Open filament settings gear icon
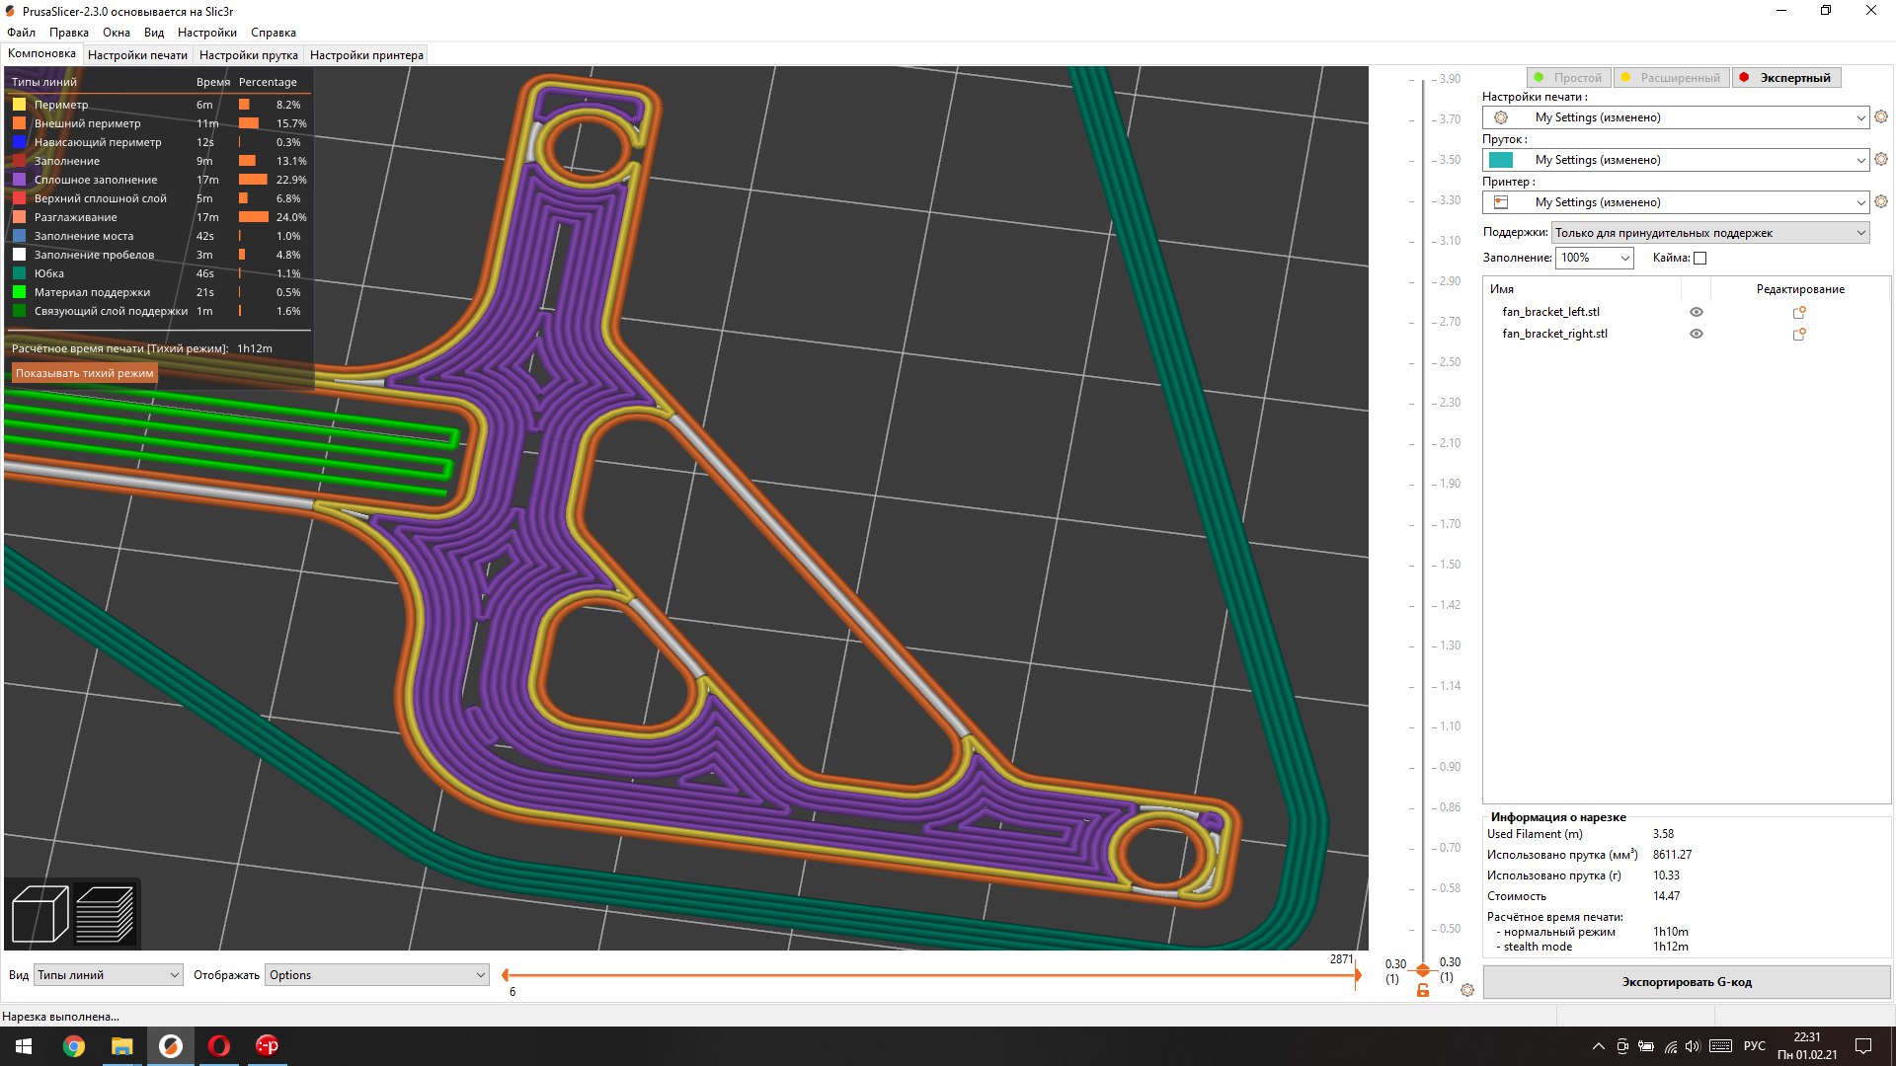The image size is (1896, 1066). [1881, 159]
